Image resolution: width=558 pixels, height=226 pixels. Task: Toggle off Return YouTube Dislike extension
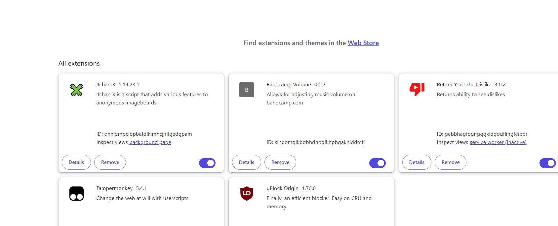(548, 163)
